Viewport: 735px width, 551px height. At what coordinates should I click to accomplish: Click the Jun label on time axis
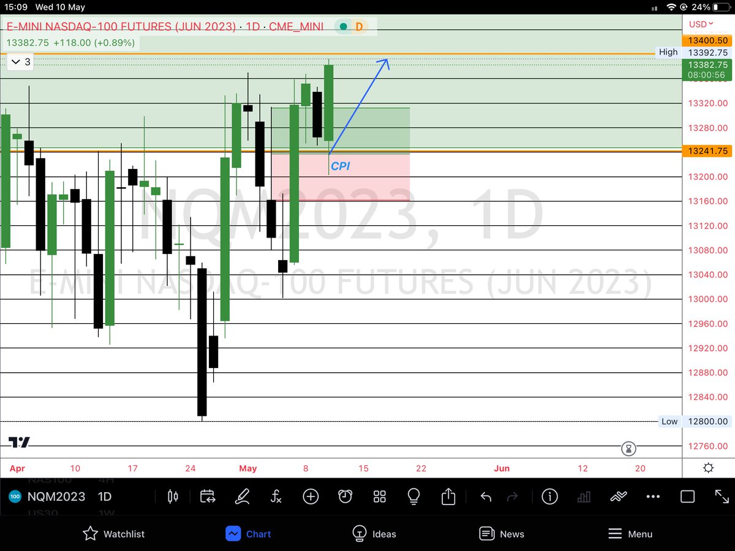click(502, 468)
